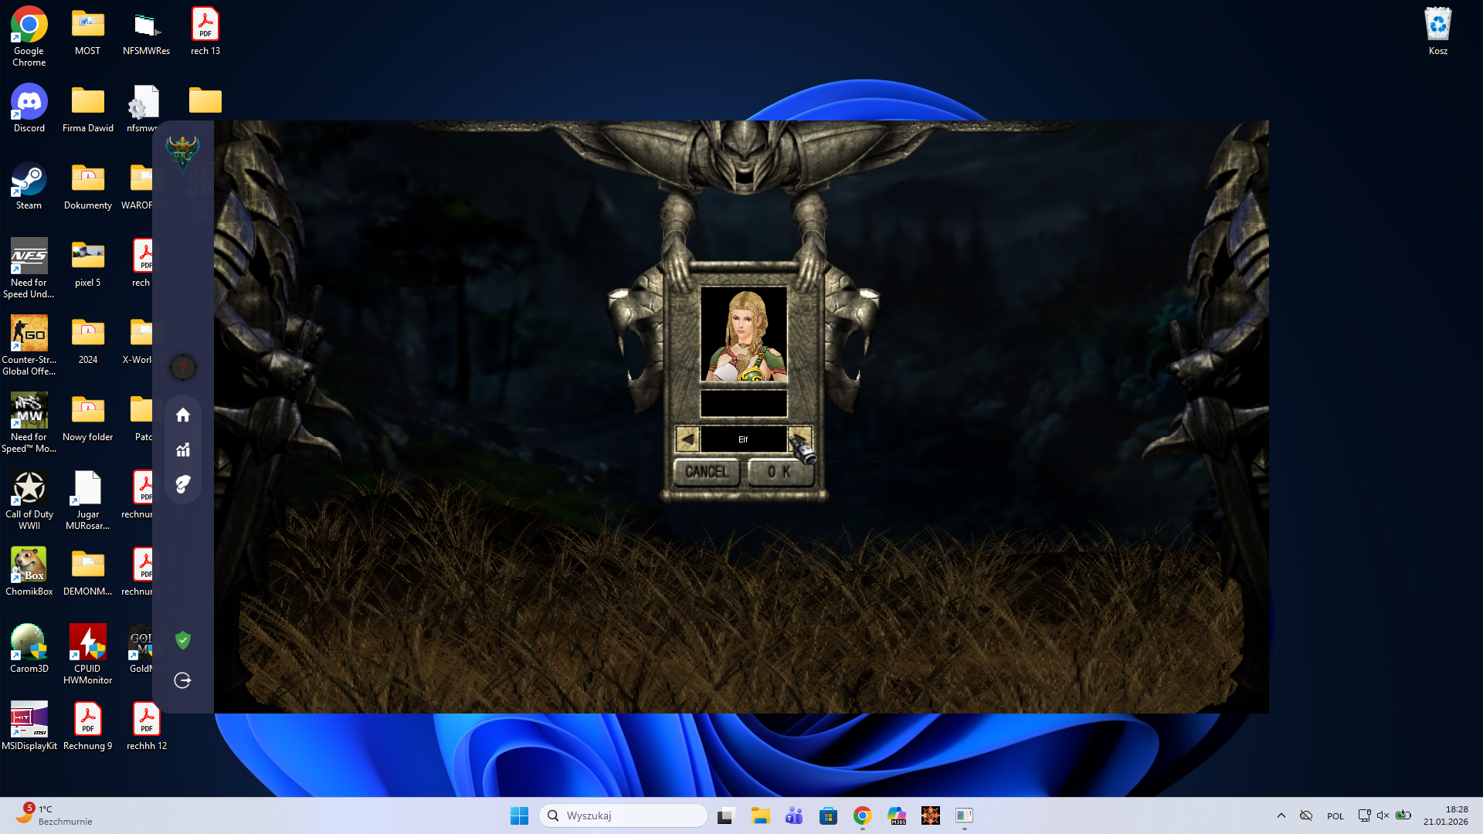This screenshot has height=834, width=1483.
Task: Confirm character creation with OK button
Action: coord(780,472)
